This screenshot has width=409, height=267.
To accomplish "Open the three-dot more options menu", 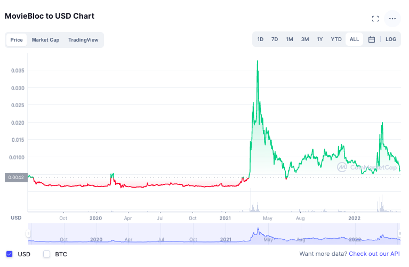I will 392,19.
